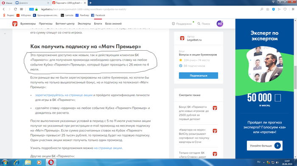This screenshot has height=166, width=297.
Task: View site security lock info
Action: pyautogui.click(x=36, y=9)
